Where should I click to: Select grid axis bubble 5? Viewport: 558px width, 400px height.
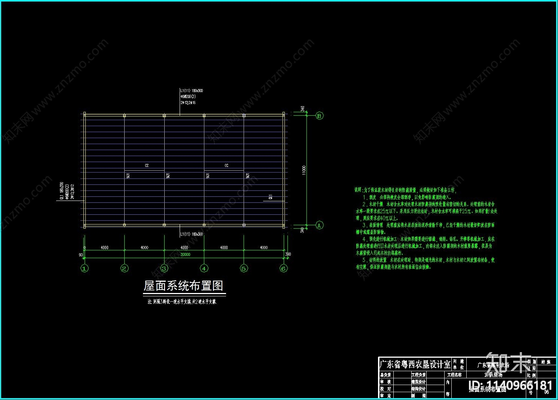tap(244, 268)
